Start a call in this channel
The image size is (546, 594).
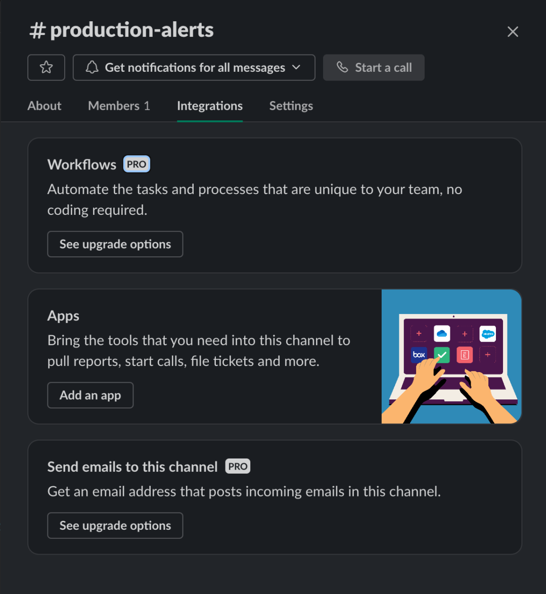click(374, 67)
